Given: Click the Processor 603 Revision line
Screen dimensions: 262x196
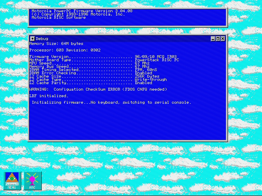Looking at the screenshot, I should click(x=65, y=50).
